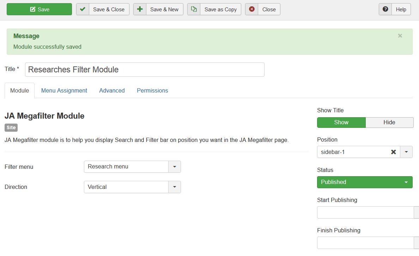Viewport: 419px width, 256px height.
Task: Go to the Permissions tab
Action: 152,90
